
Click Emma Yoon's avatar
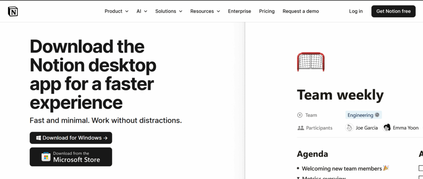click(x=387, y=128)
